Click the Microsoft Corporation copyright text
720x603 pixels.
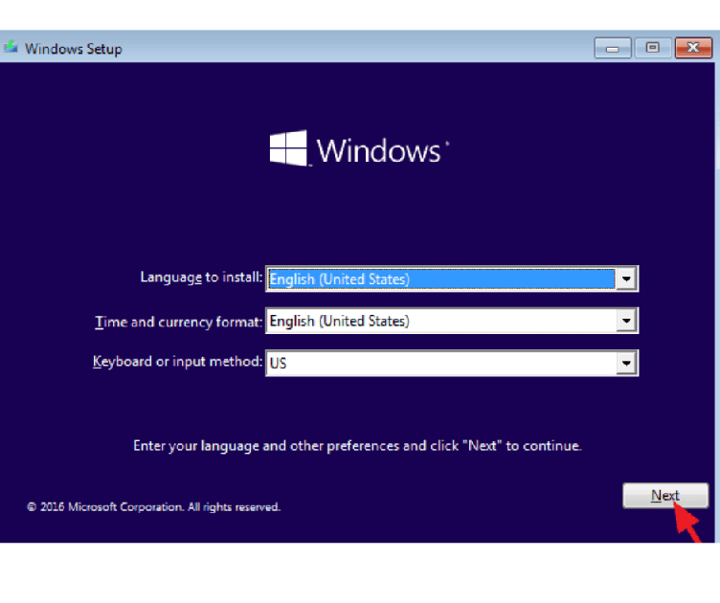click(x=154, y=507)
